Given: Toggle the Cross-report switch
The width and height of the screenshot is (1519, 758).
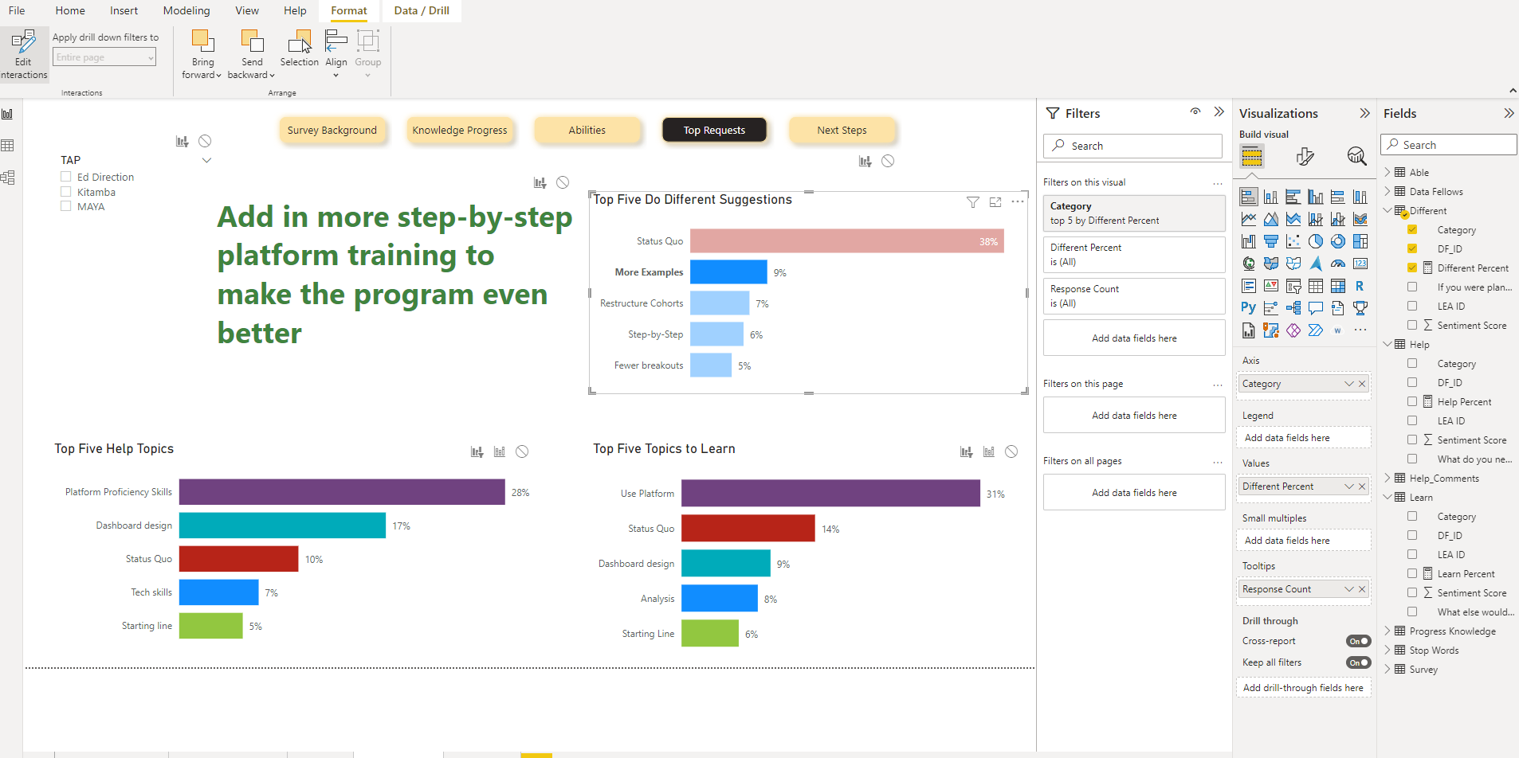Looking at the screenshot, I should tap(1358, 641).
